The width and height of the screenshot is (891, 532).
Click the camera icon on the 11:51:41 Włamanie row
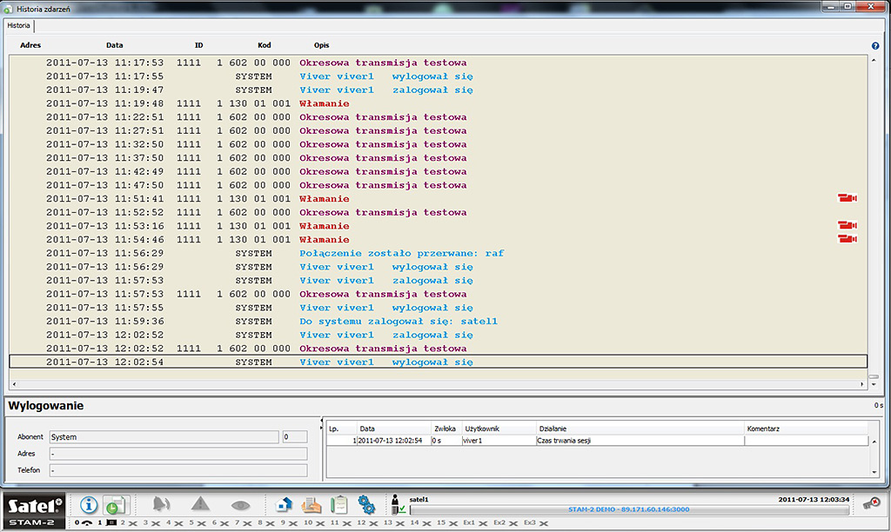pos(847,198)
